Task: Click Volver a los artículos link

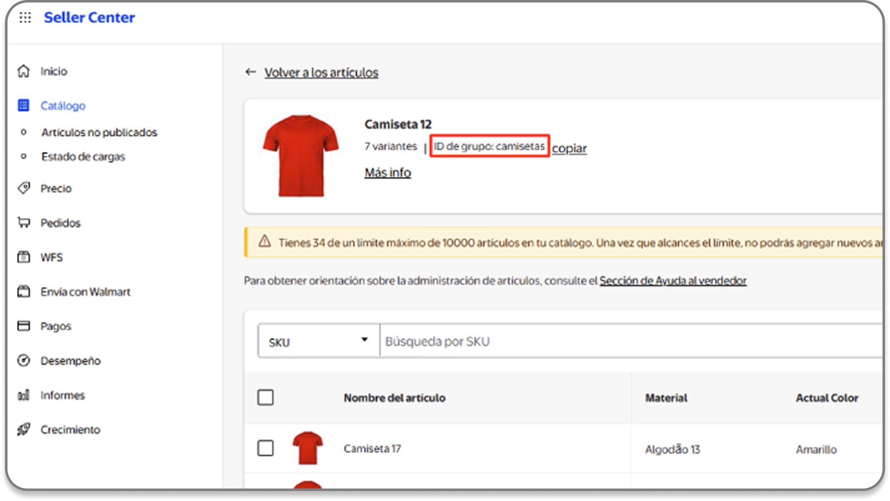Action: (x=321, y=73)
